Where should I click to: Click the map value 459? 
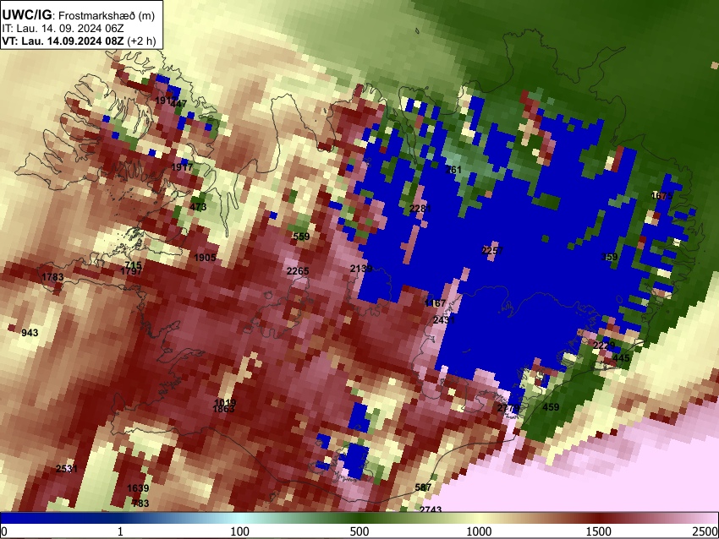point(551,406)
